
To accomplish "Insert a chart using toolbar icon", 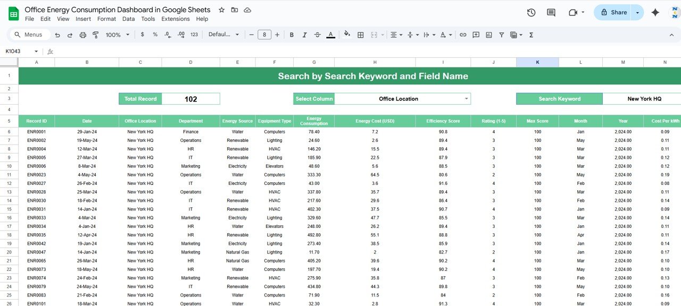I will [488, 35].
